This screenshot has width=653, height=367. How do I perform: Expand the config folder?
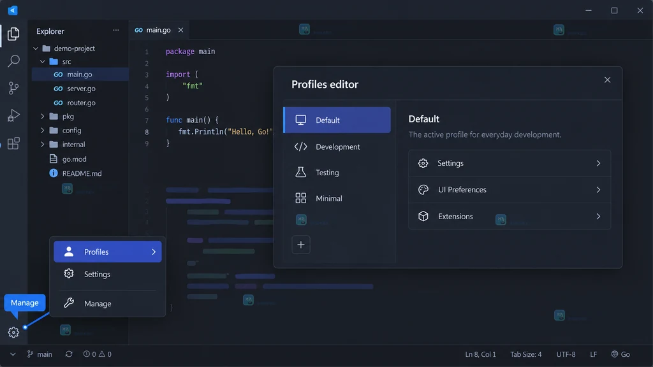click(43, 130)
